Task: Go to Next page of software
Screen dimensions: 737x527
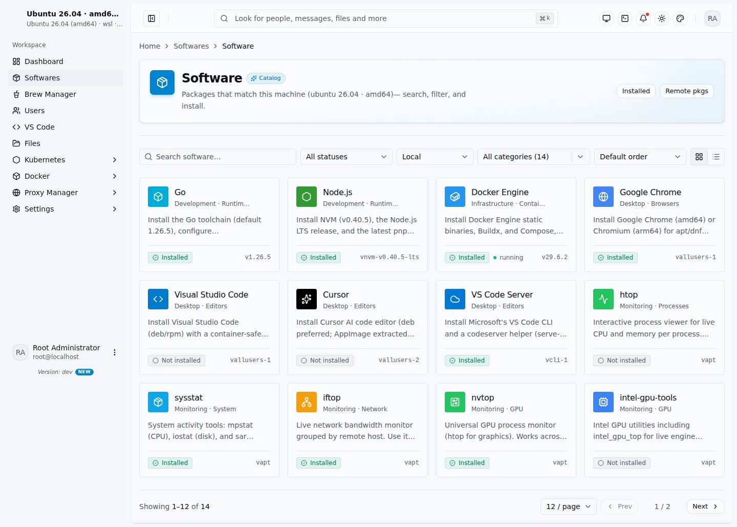Action: pos(705,507)
